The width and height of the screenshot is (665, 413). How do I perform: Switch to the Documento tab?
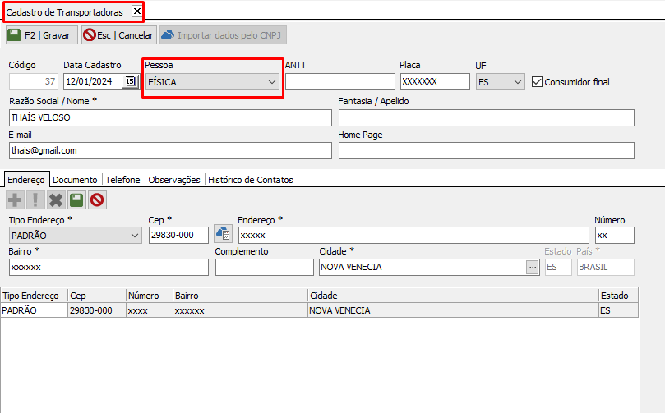(75, 180)
